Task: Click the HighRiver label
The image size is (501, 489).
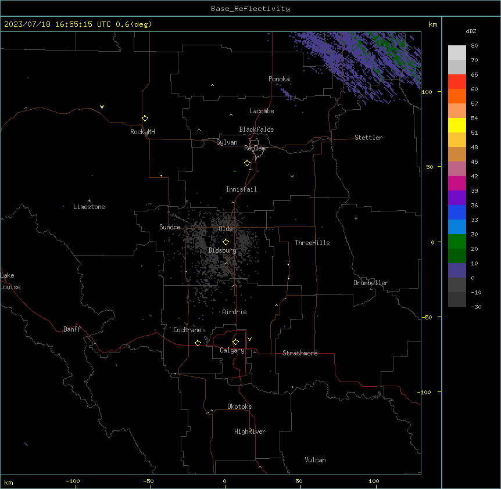Action: 250,432
